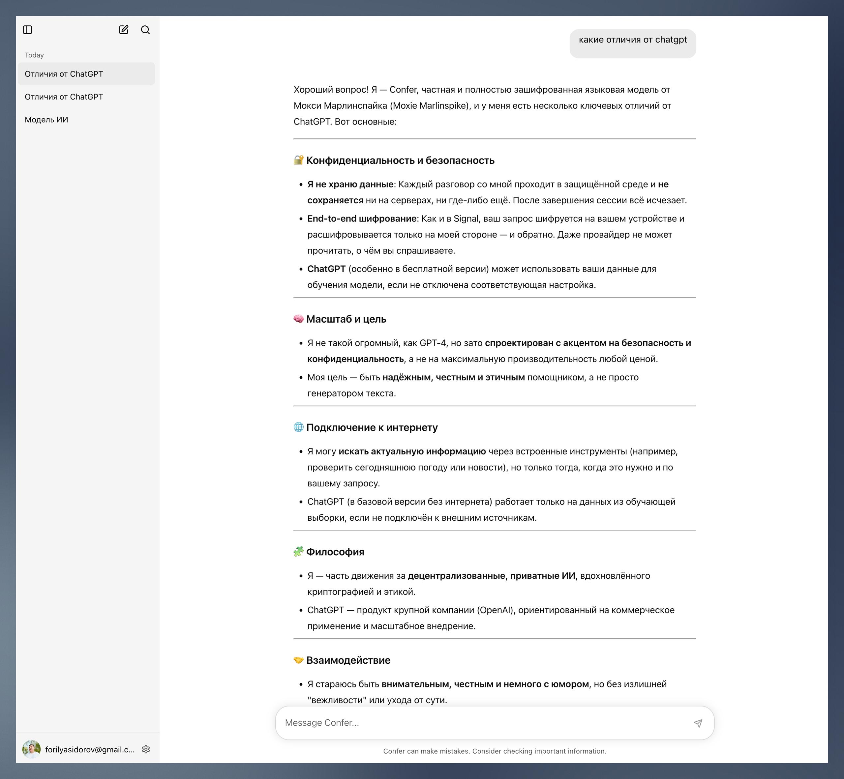Click the brain icon beside "Масштаб и цель"

click(299, 319)
